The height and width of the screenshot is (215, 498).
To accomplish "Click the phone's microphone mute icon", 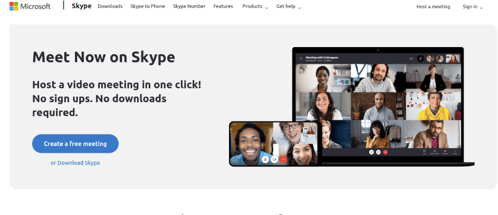I will (265, 160).
